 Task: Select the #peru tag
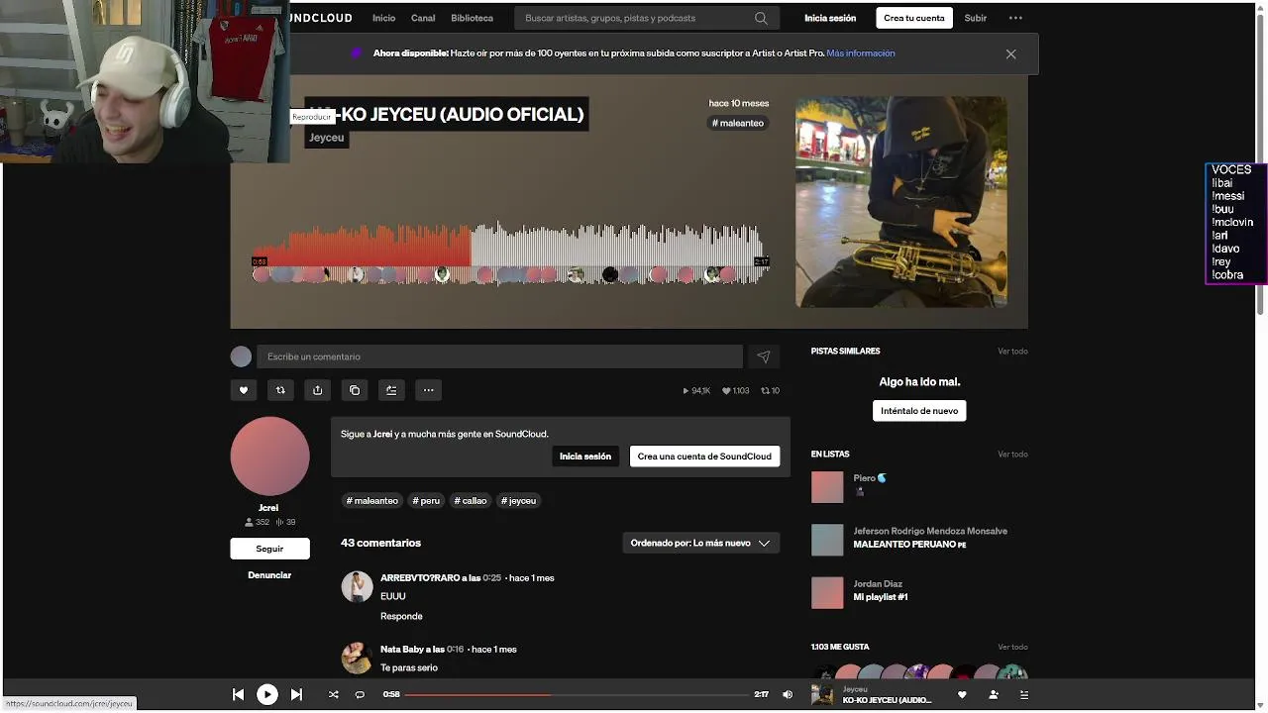(x=426, y=501)
